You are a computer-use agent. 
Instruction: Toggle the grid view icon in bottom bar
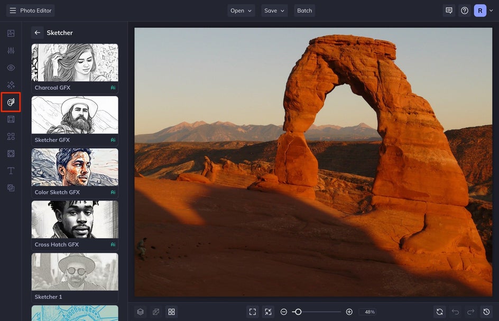[x=171, y=312]
